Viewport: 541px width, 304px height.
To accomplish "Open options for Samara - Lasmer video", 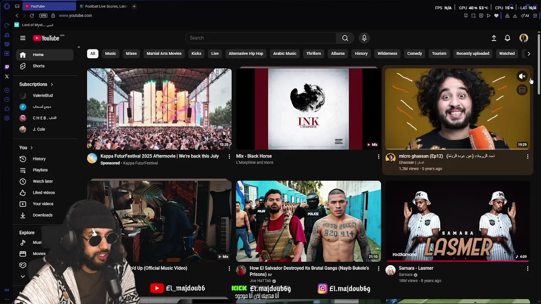I will (527, 269).
